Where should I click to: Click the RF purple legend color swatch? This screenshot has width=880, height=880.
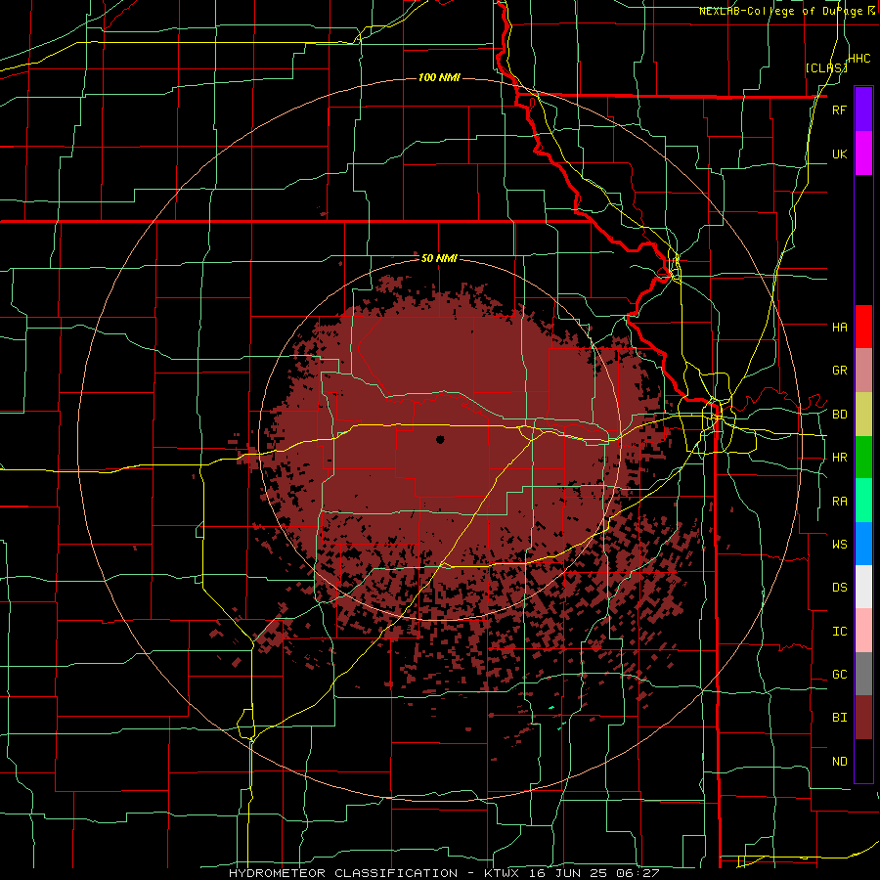(863, 110)
